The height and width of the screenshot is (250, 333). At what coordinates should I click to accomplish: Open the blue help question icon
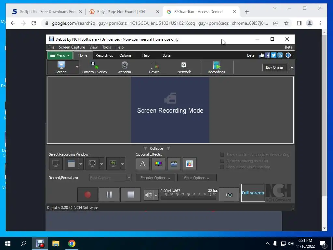[288, 55]
